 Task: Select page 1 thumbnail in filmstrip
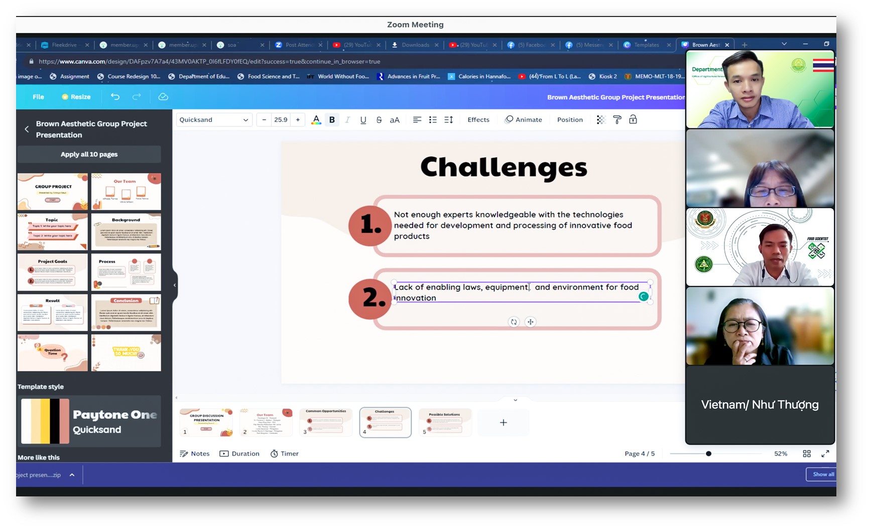(206, 422)
